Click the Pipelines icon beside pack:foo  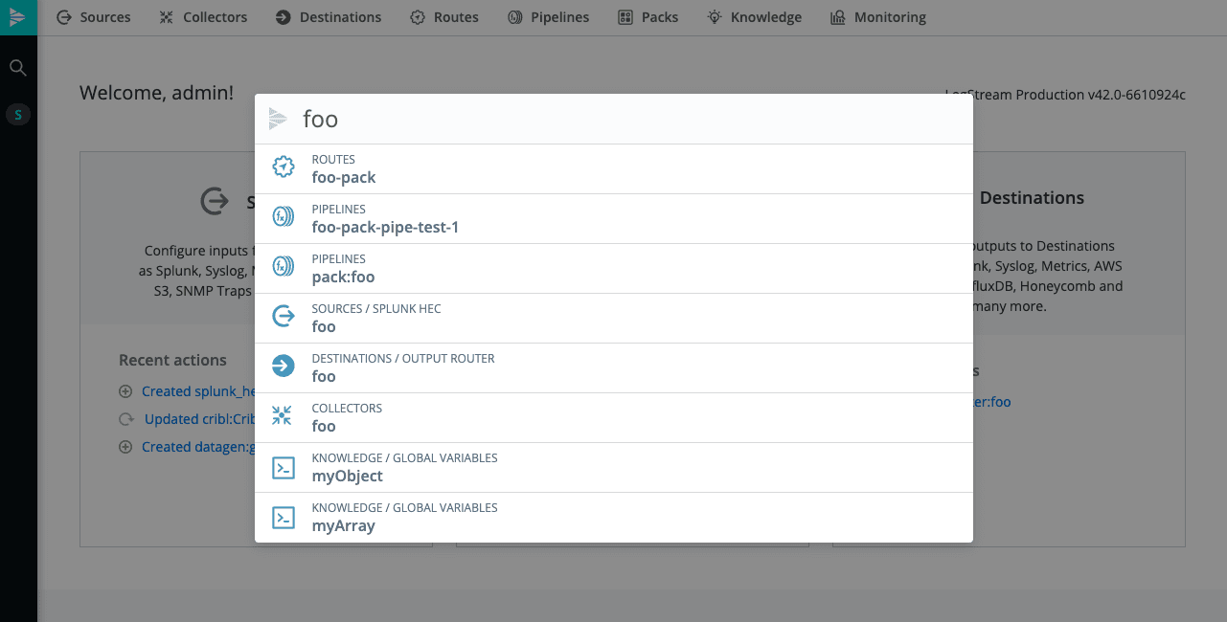pos(284,266)
